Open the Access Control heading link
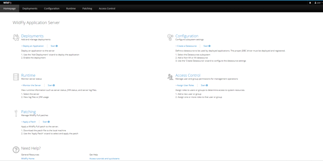The image size is (323, 161). (188, 75)
